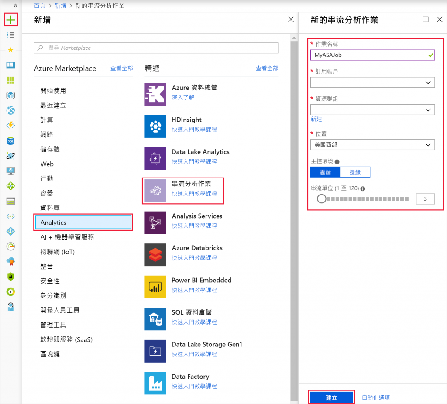Click the 串流單位 info icon
This screenshot has width=447, height=404.
click(363, 188)
